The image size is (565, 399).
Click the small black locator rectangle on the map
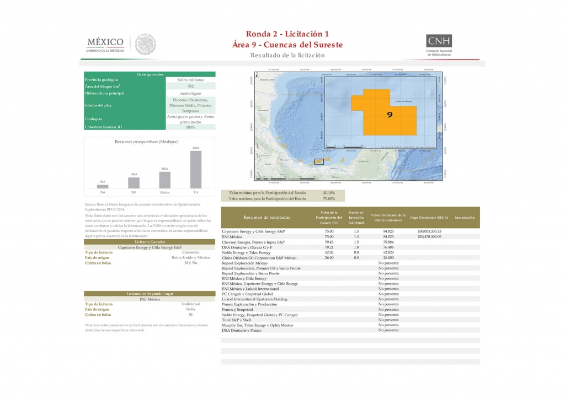click(x=319, y=162)
